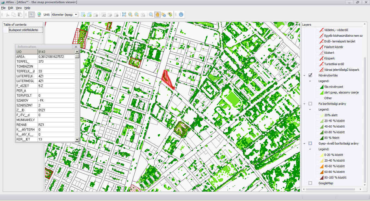Collapse the Gyep- évelő borítottsági arány group
370x201 pixels.
click(x=304, y=144)
